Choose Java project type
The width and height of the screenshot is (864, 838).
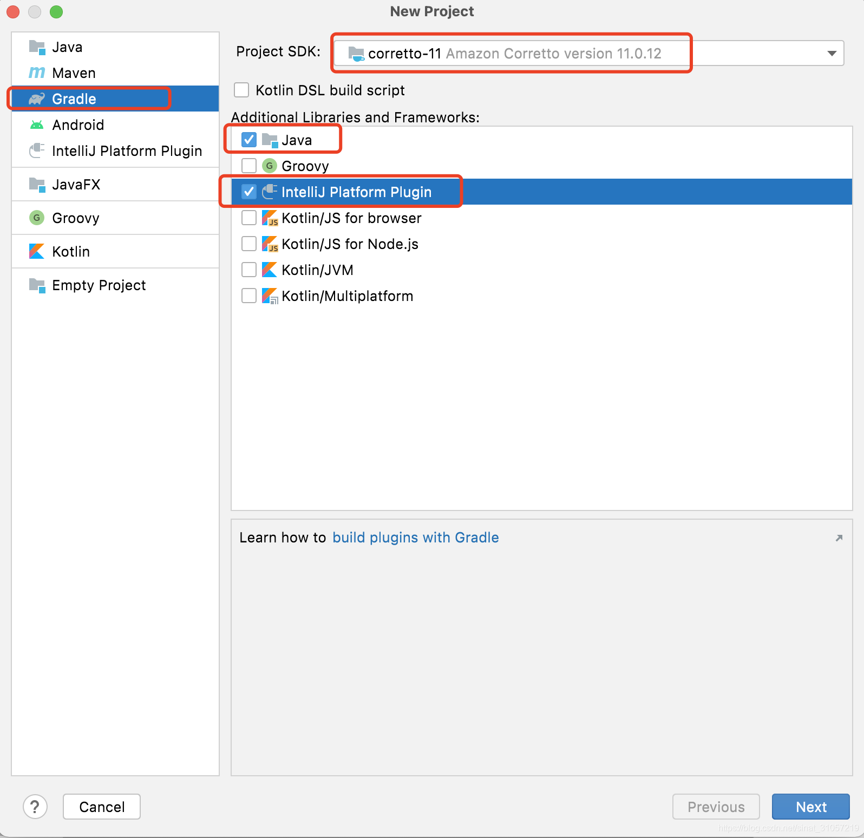click(115, 47)
